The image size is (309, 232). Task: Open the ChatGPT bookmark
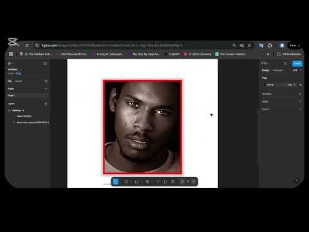coord(172,54)
